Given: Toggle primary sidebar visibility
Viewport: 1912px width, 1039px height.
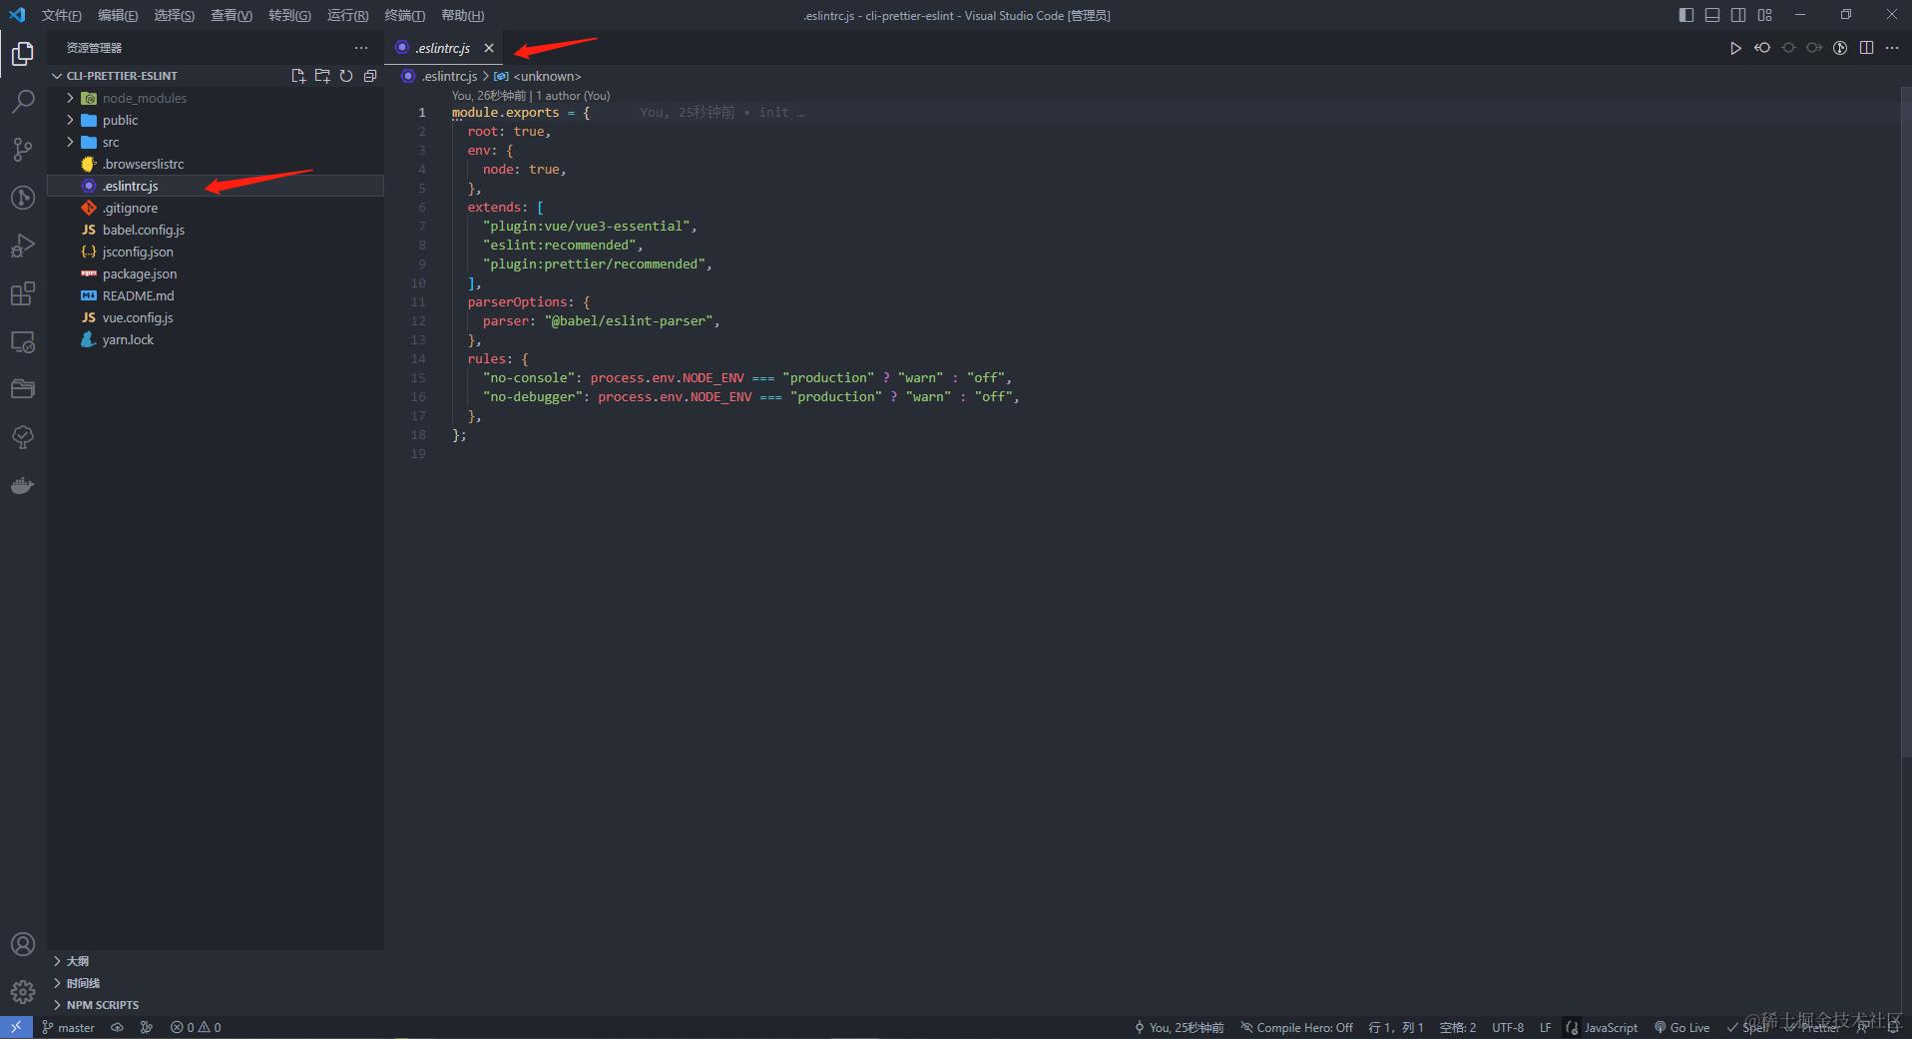Looking at the screenshot, I should (x=1686, y=15).
